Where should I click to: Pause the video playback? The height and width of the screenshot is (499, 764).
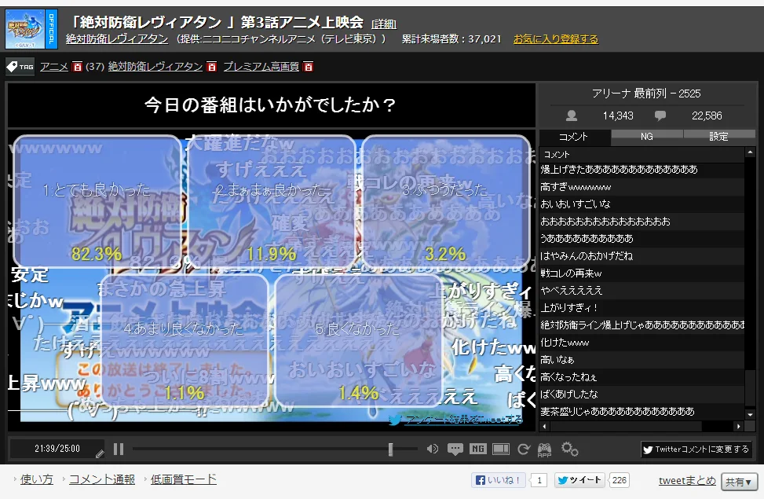coord(119,449)
